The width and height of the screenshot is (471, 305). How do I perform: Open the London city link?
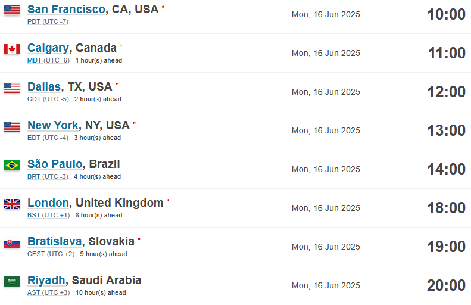(48, 203)
